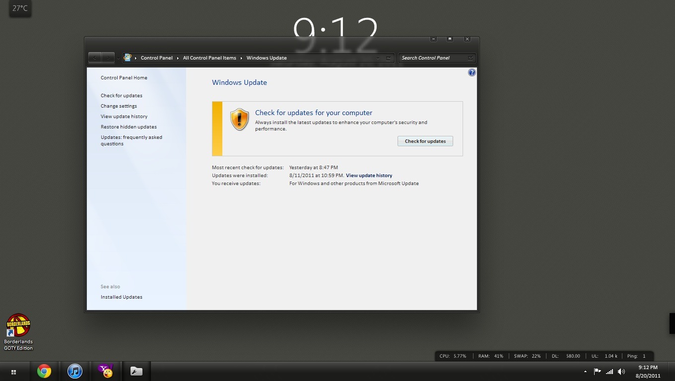Image resolution: width=675 pixels, height=381 pixels.
Task: Click the Show desktop strip
Action: [x=672, y=372]
